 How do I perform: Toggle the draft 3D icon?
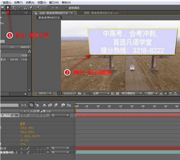[37, 105]
